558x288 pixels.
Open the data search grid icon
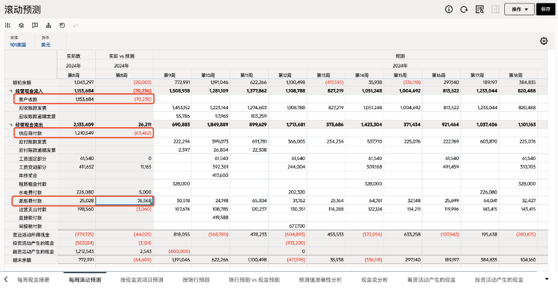[480, 9]
